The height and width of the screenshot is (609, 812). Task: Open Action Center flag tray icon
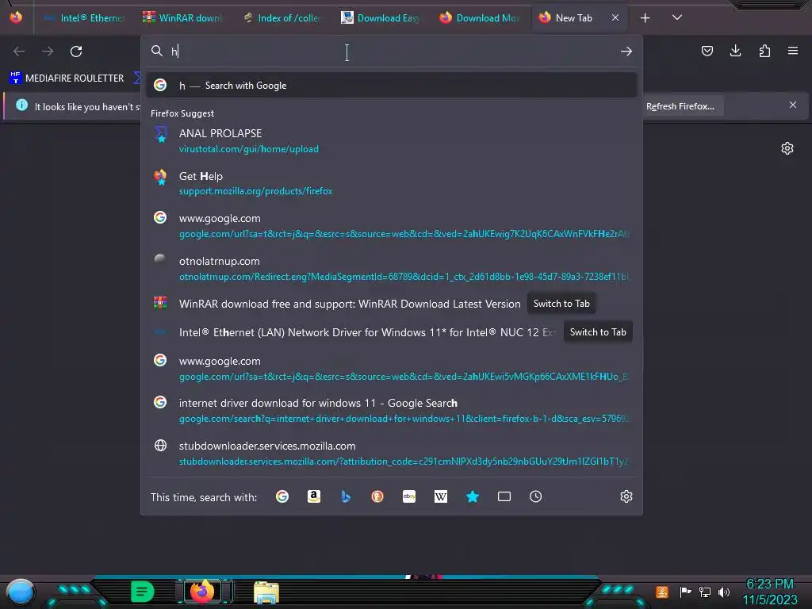[685, 592]
